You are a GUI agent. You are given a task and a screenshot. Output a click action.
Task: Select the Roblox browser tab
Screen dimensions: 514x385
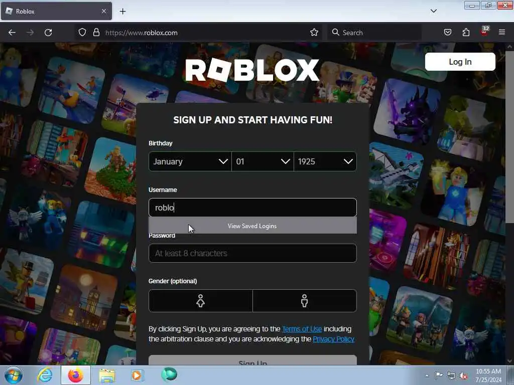point(56,11)
